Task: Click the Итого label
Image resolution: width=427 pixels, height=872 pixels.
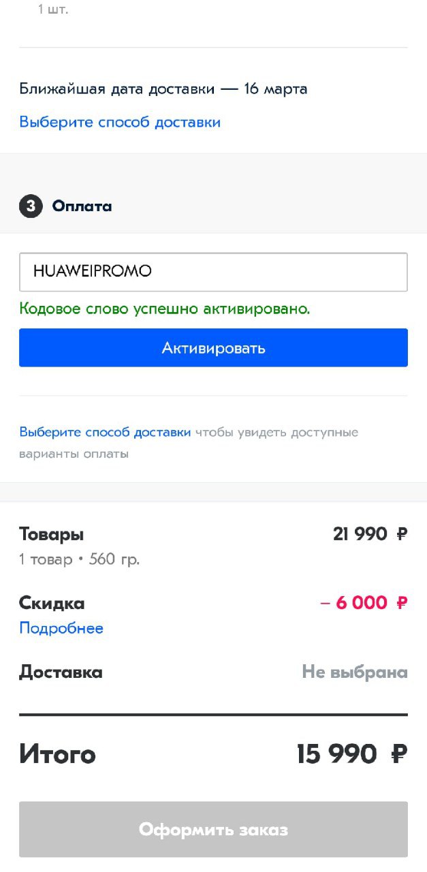Action: [58, 754]
